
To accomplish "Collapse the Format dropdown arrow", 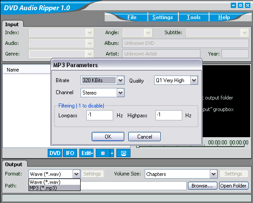I will coord(76,174).
